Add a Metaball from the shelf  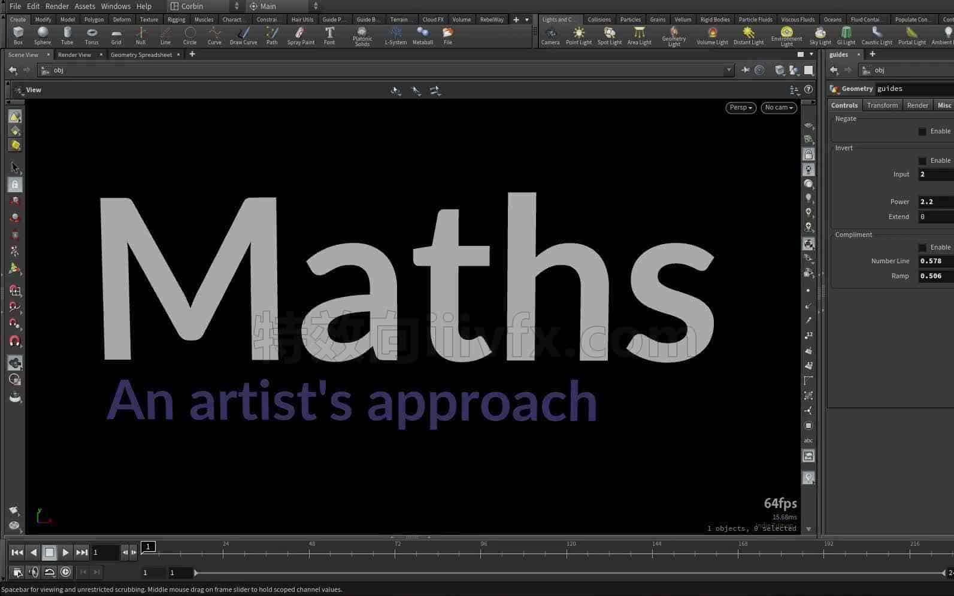[x=423, y=36]
